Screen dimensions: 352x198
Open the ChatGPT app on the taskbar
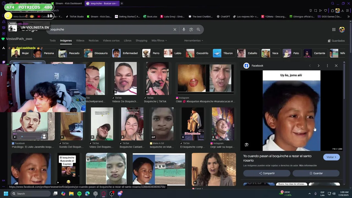tap(95, 194)
